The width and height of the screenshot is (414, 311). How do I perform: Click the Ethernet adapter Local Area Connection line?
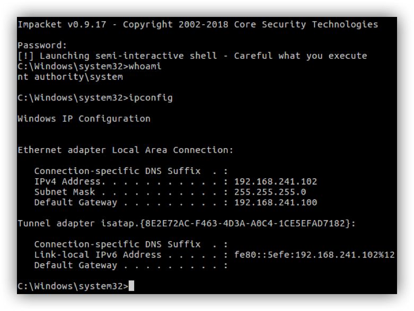[125, 150]
